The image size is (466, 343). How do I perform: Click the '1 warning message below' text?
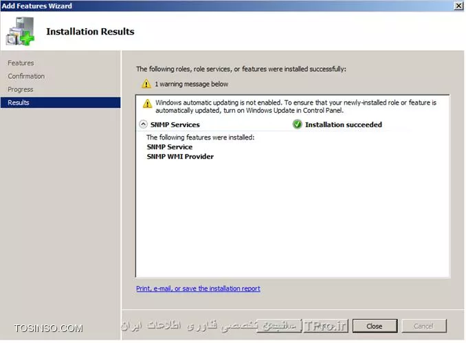191,84
